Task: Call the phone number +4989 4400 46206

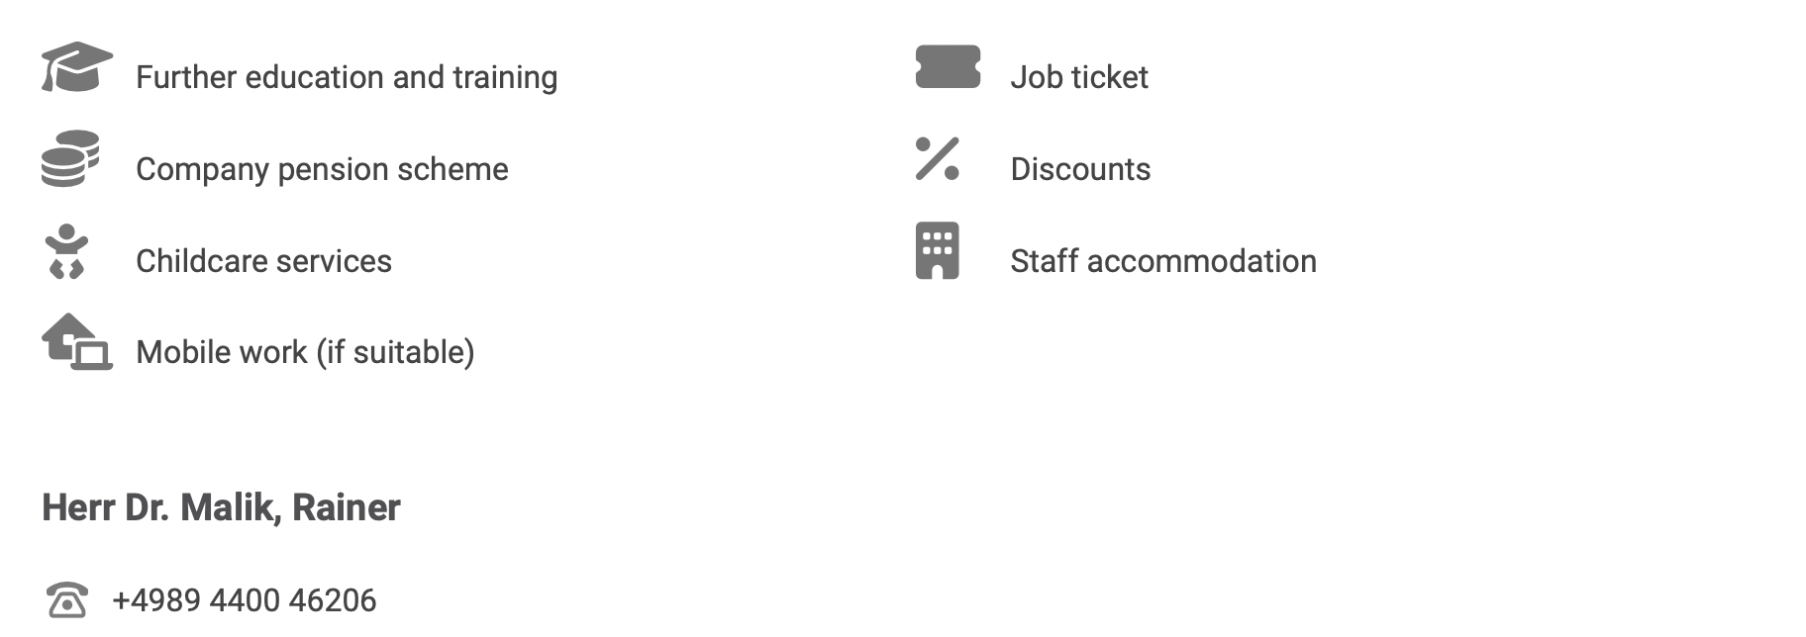Action: [x=245, y=600]
